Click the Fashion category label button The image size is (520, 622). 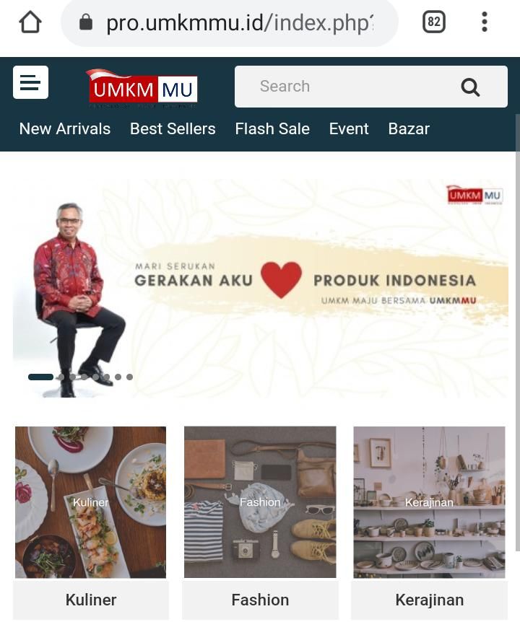point(260,600)
